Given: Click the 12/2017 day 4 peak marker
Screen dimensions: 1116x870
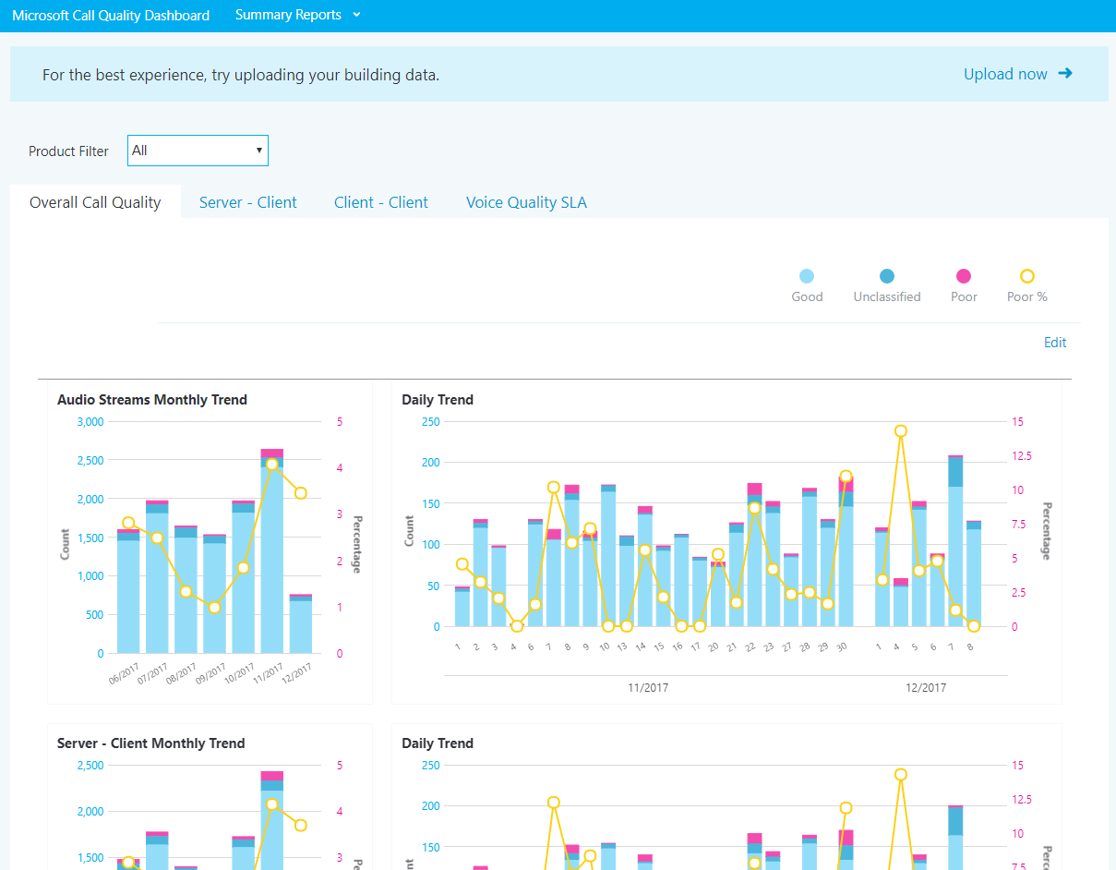Looking at the screenshot, I should point(900,431).
